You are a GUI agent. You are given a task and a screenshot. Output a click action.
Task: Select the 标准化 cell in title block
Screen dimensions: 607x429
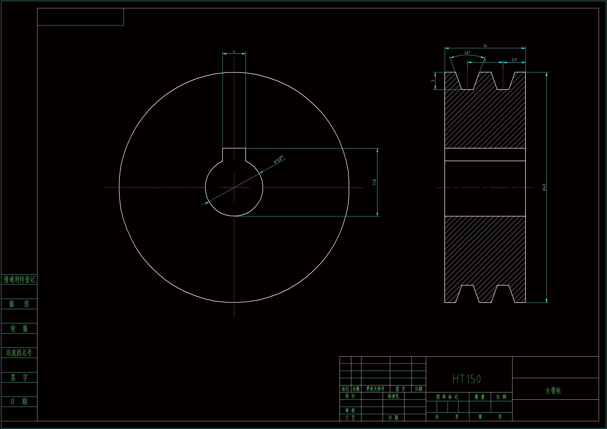click(x=393, y=396)
